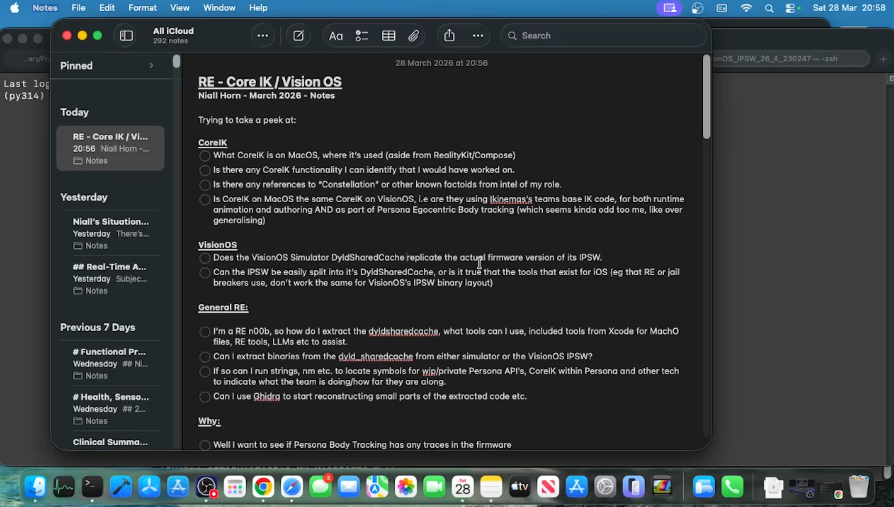Click the paperclip attachment icon

pos(414,36)
